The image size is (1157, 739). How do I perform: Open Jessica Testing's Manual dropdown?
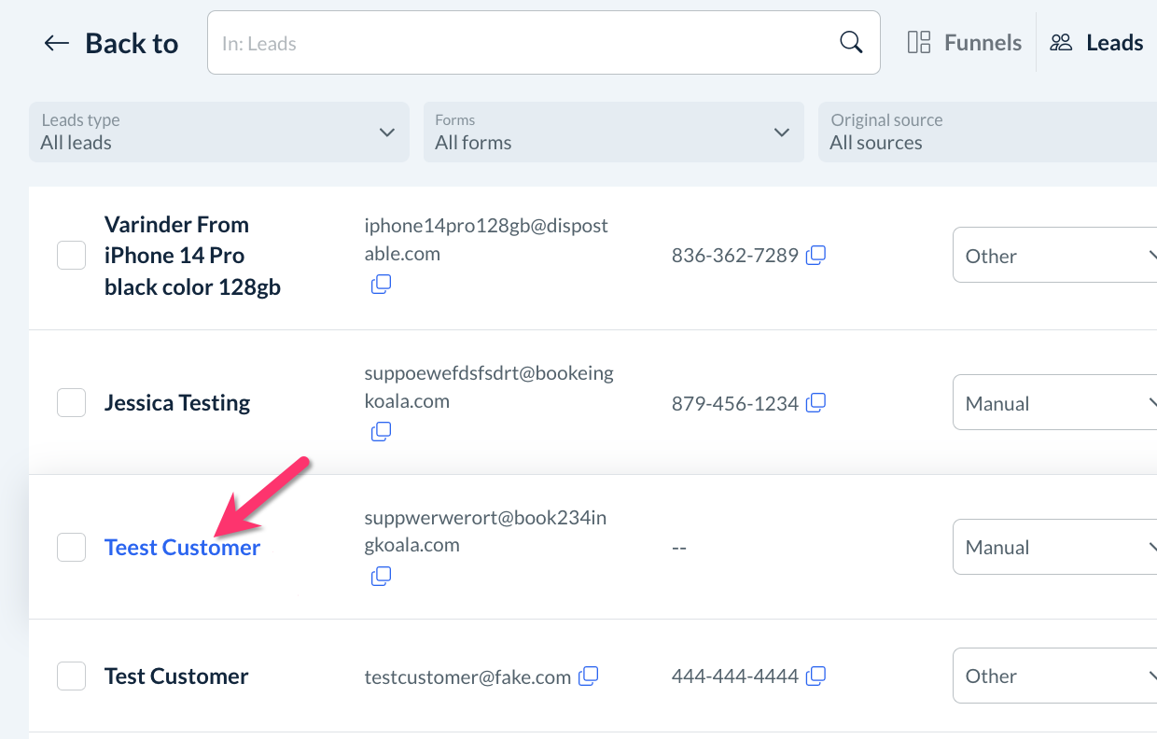pyautogui.click(x=1054, y=403)
